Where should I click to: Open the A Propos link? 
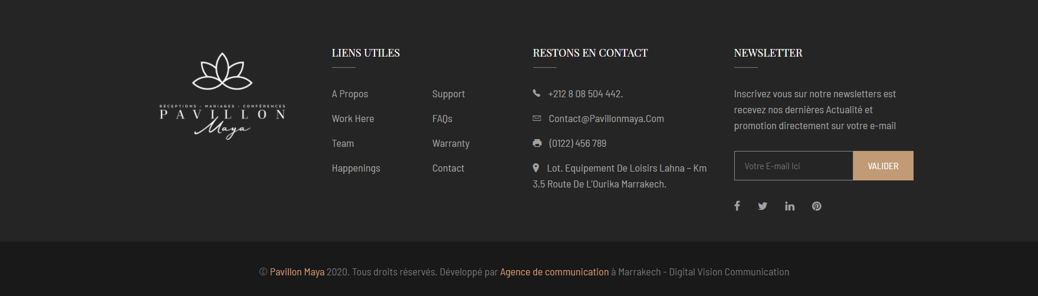point(350,94)
